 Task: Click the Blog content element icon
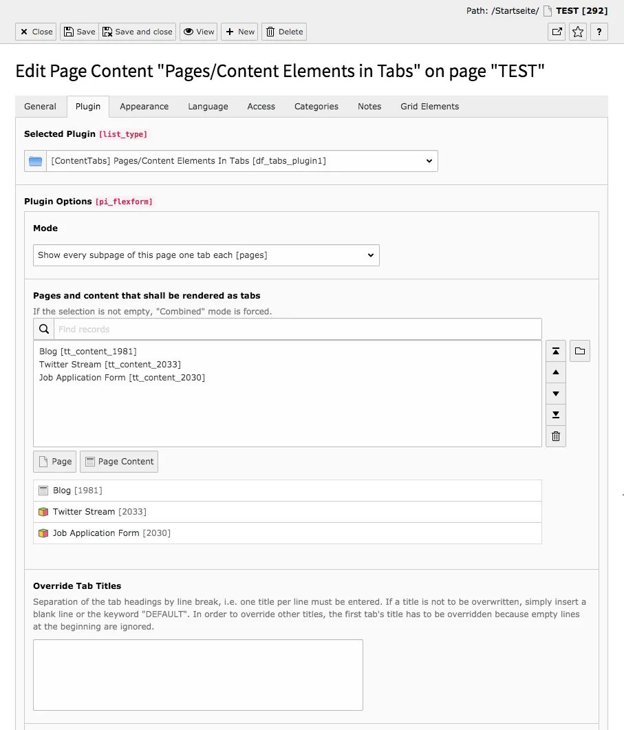(44, 490)
